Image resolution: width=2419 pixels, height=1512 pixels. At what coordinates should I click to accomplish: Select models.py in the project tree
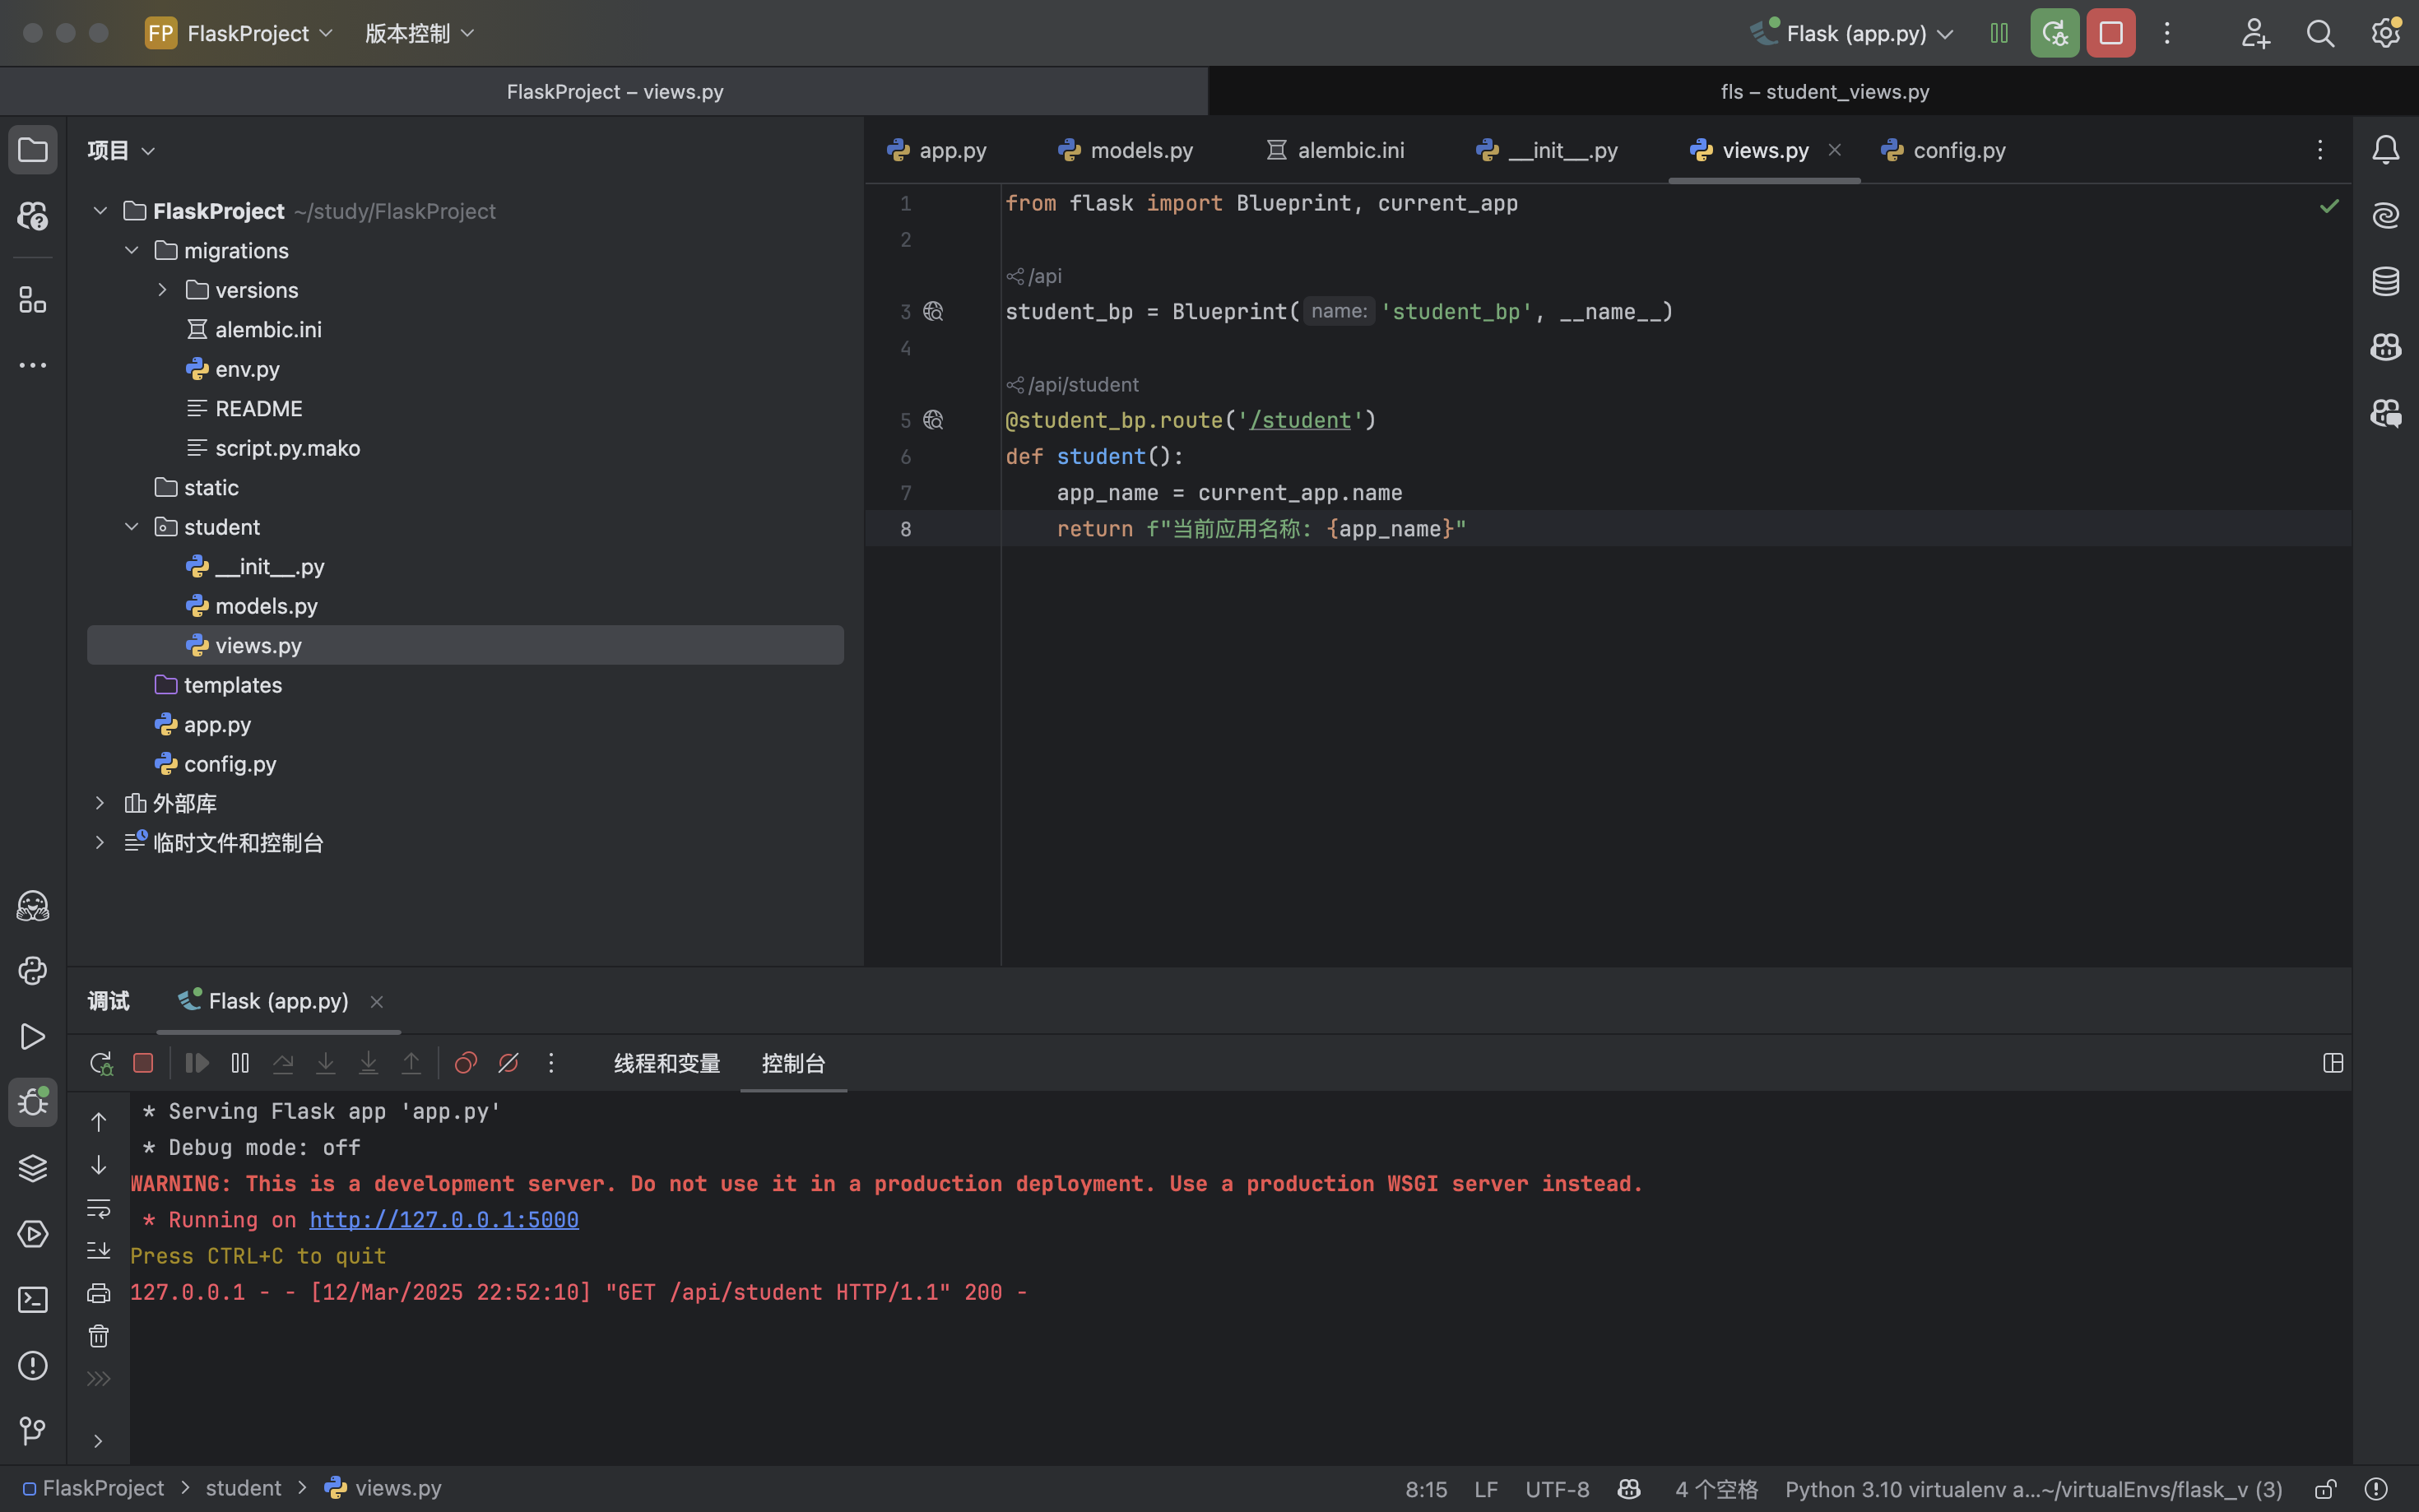click(266, 606)
